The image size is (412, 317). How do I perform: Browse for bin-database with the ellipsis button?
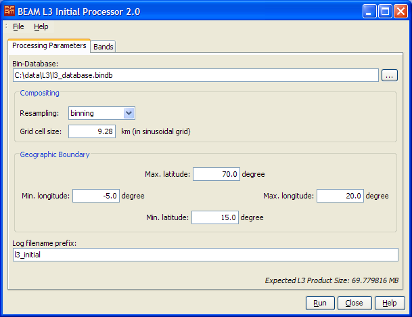tap(390, 75)
